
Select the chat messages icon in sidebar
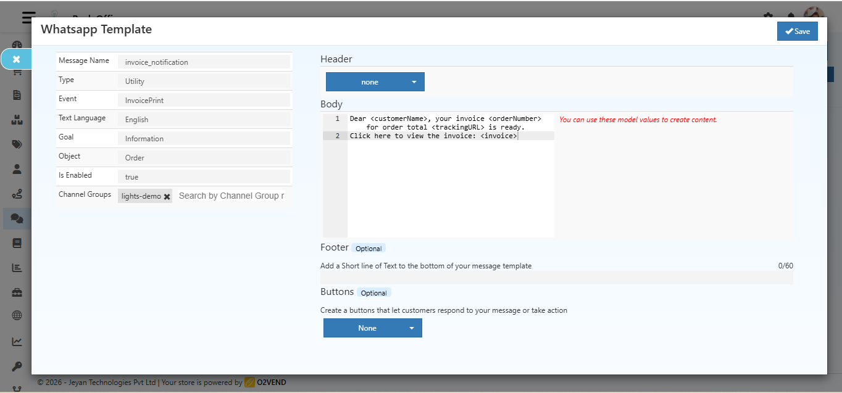pyautogui.click(x=17, y=218)
